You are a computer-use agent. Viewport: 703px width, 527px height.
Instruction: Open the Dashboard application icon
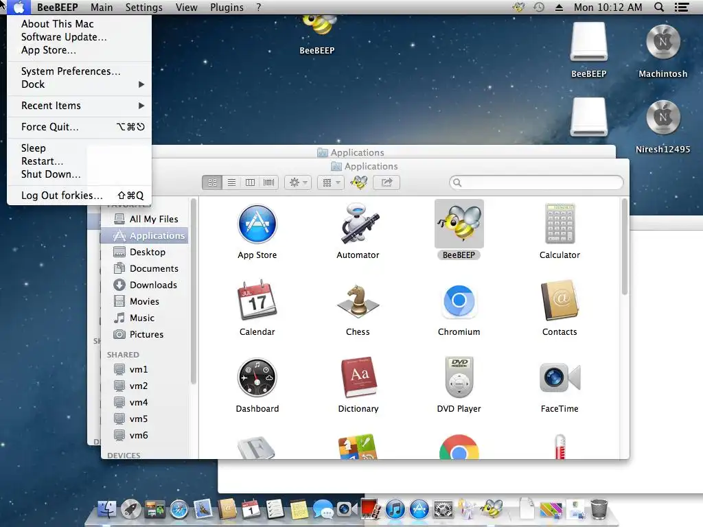[257, 377]
